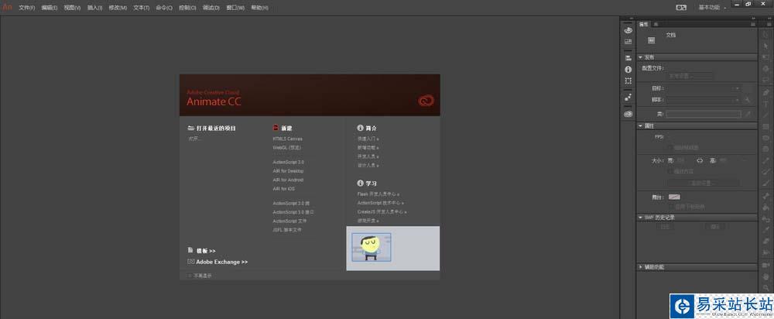The width and height of the screenshot is (774, 319).
Task: Click the 发布设置 button
Action: click(690, 76)
